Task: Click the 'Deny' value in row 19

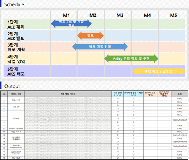Action: (180, 158)
